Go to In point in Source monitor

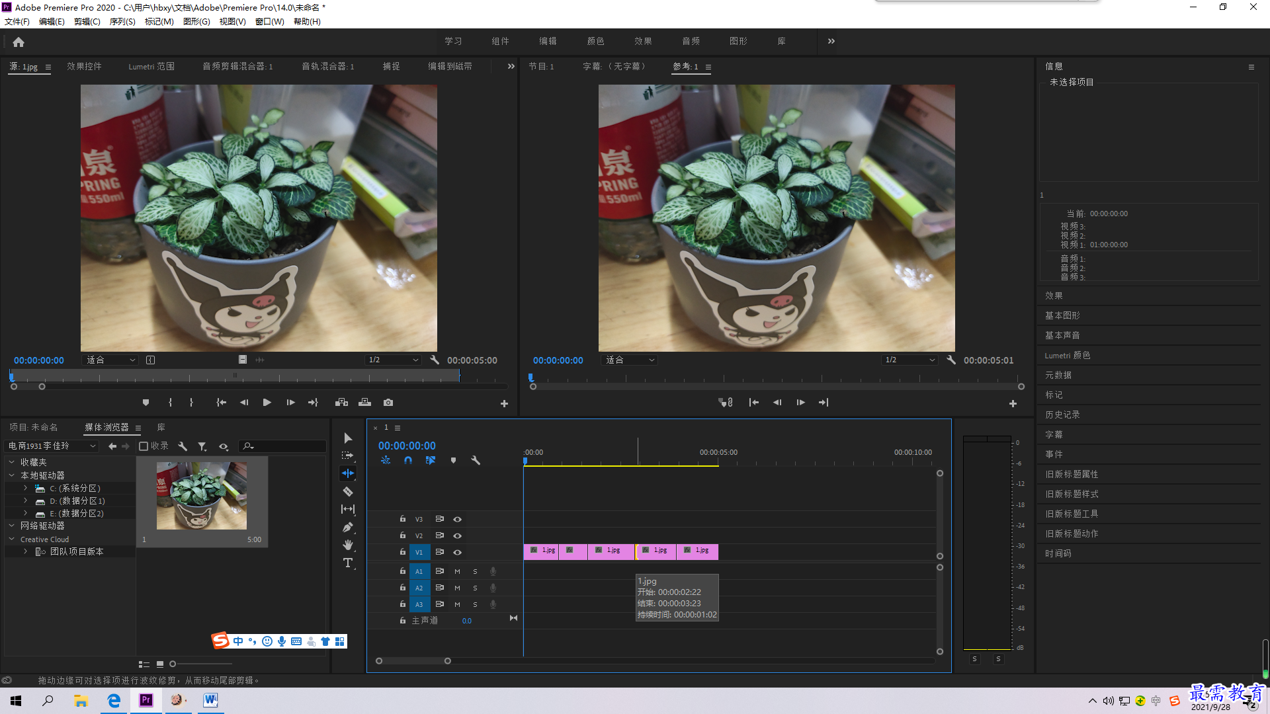click(221, 403)
